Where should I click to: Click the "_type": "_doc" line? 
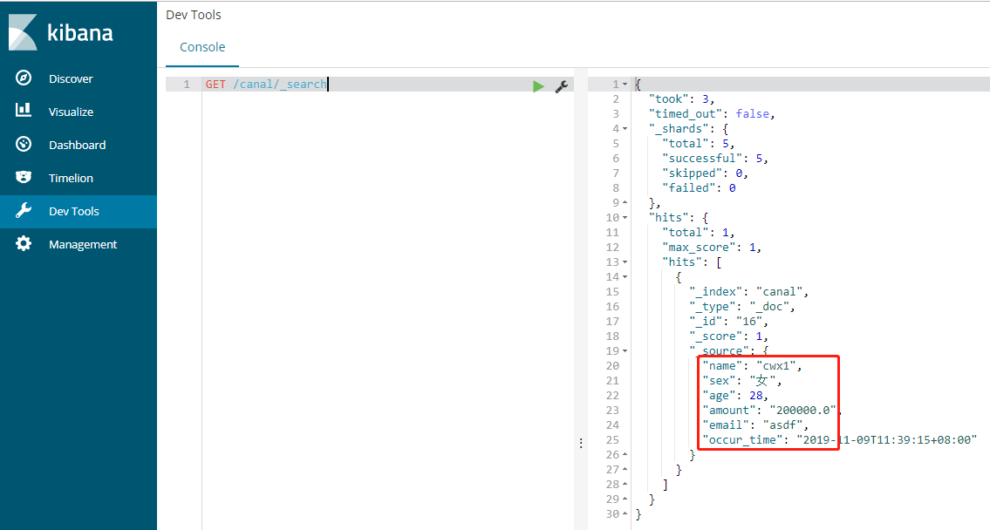(x=742, y=307)
